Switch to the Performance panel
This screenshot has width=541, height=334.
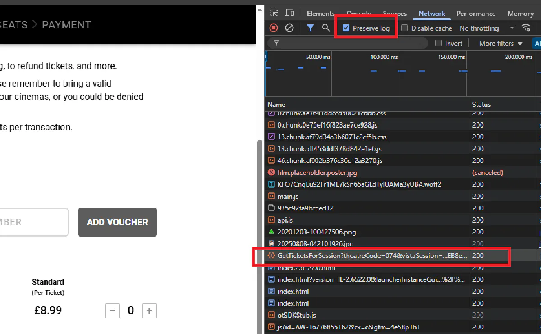click(476, 14)
